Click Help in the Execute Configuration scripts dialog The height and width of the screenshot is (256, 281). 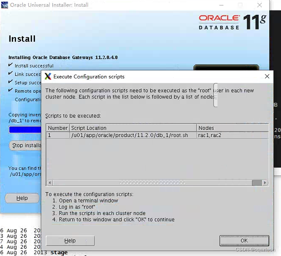(70, 240)
